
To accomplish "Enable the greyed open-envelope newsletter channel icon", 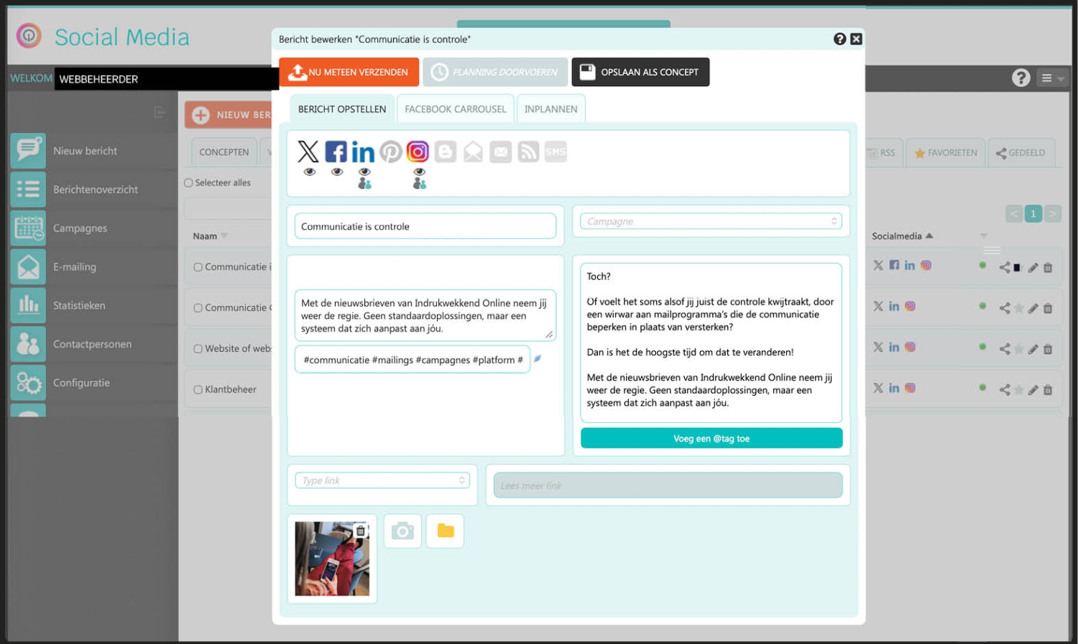I will click(473, 151).
